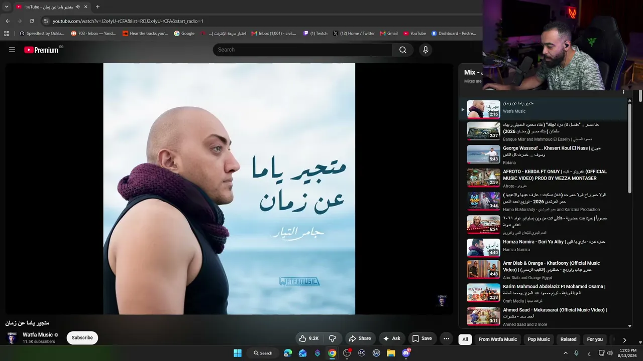Open the Windows Start menu
The width and height of the screenshot is (643, 361).
coord(238,353)
